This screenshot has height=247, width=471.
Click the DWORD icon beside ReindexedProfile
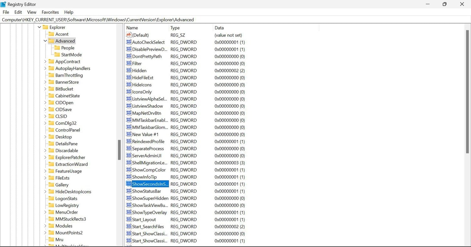coord(128,141)
